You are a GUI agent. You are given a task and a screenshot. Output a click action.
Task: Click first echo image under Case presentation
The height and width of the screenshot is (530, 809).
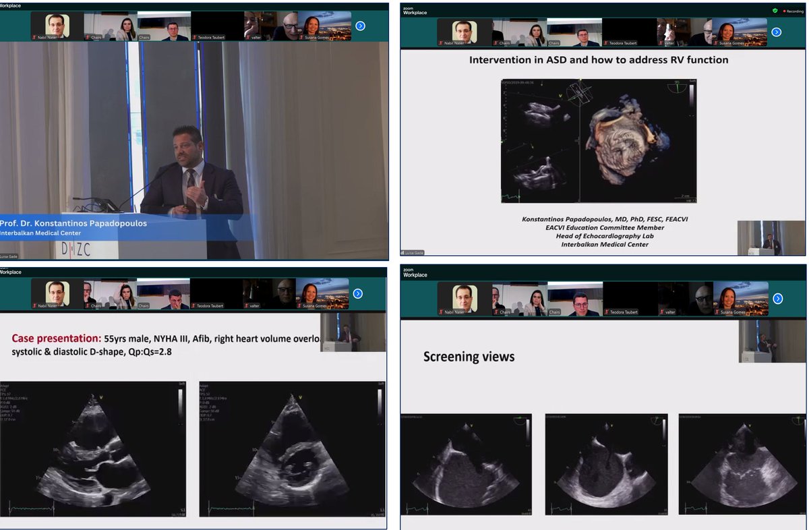(93, 449)
